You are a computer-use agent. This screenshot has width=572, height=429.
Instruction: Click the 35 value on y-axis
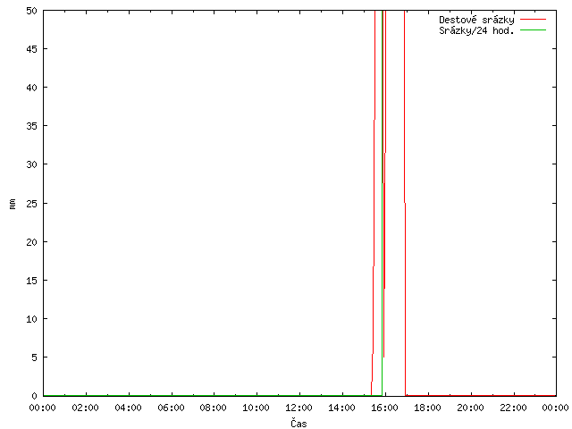[32, 126]
